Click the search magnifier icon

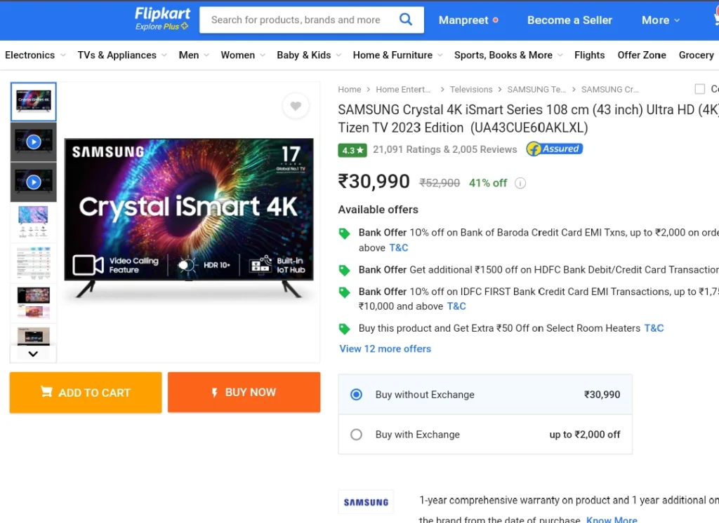click(x=405, y=19)
